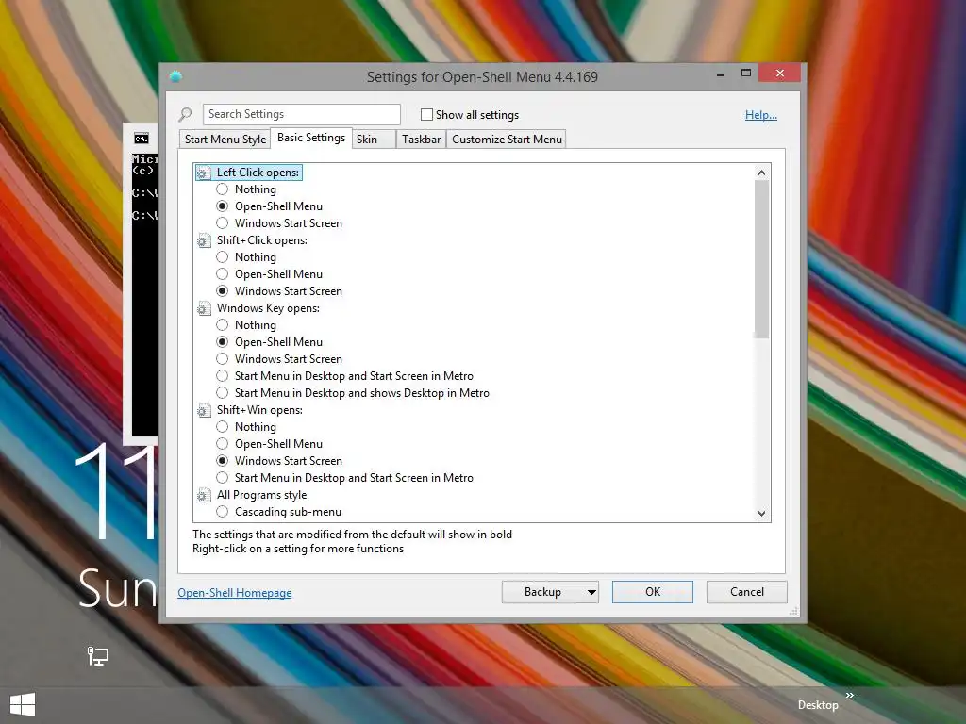The width and height of the screenshot is (966, 724).
Task: Open the Open-Shell Homepage link
Action: coord(235,593)
